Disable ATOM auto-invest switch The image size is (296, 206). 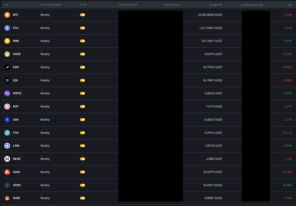click(x=83, y=185)
